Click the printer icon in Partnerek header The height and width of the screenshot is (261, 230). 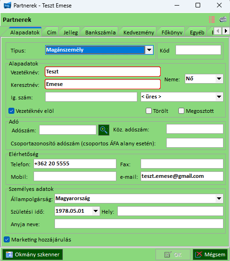coord(223,20)
